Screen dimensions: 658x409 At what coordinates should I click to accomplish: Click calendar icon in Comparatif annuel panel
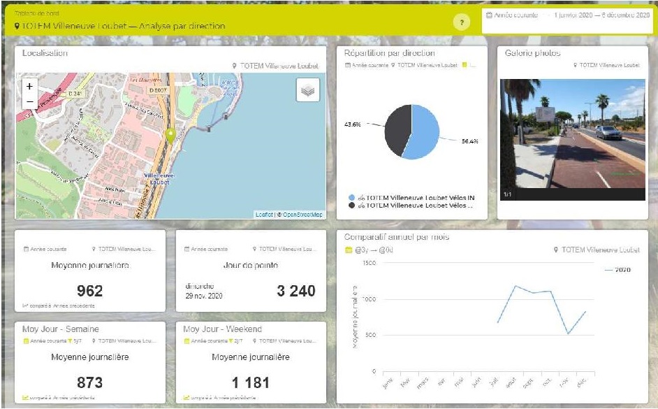[x=349, y=250]
